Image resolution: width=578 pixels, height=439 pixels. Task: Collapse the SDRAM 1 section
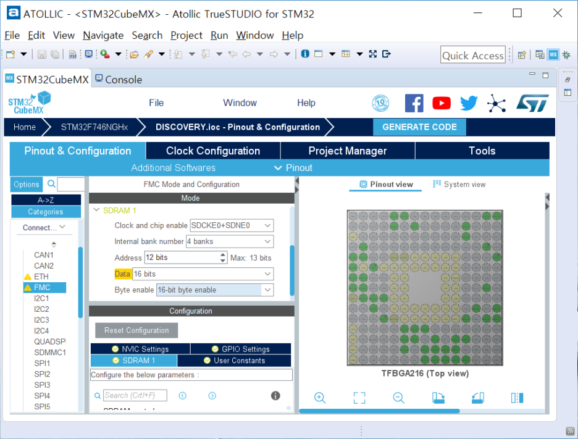click(x=96, y=210)
